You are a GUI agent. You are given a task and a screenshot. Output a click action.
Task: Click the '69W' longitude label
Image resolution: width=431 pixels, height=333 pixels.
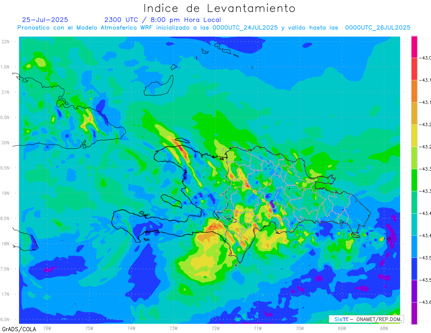point(342,328)
